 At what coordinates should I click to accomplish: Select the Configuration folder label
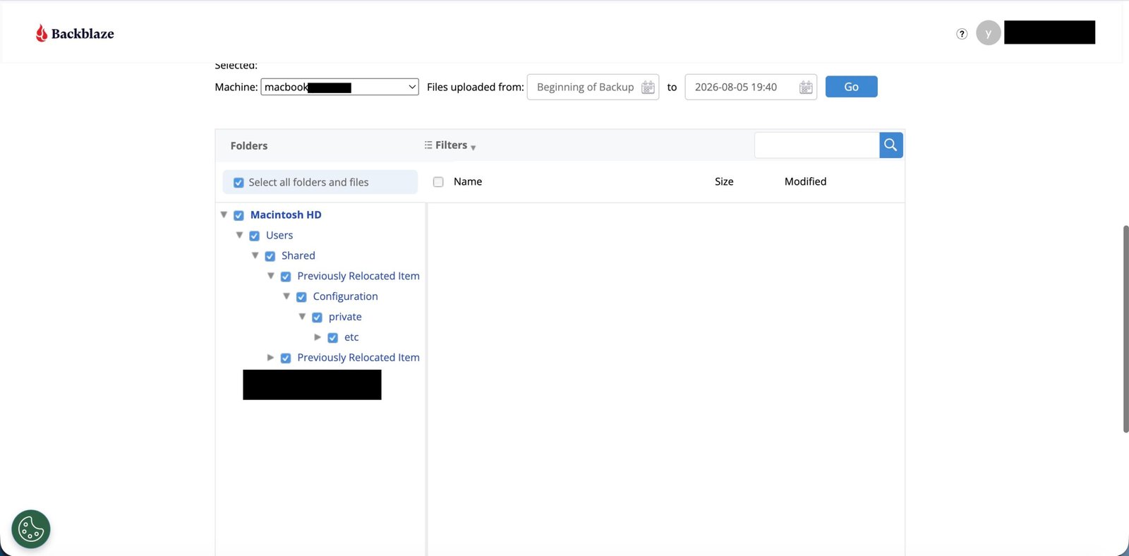point(345,296)
